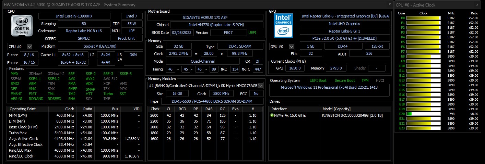The image size is (485, 164).
Task: Select the Intel Core i9-13900HX name field
Action: [74, 16]
